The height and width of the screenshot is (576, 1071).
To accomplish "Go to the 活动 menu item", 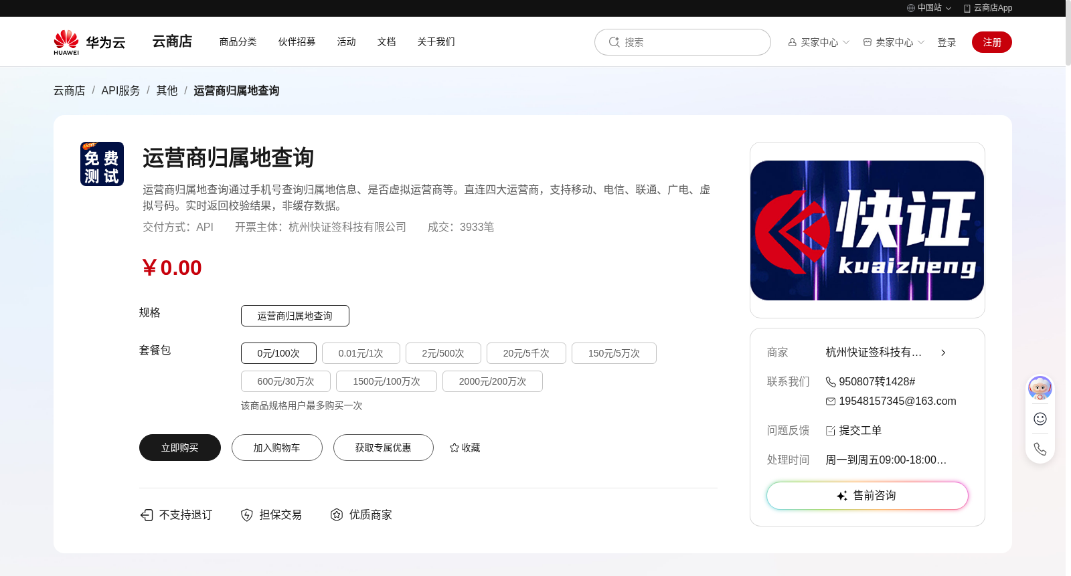I will point(347,41).
